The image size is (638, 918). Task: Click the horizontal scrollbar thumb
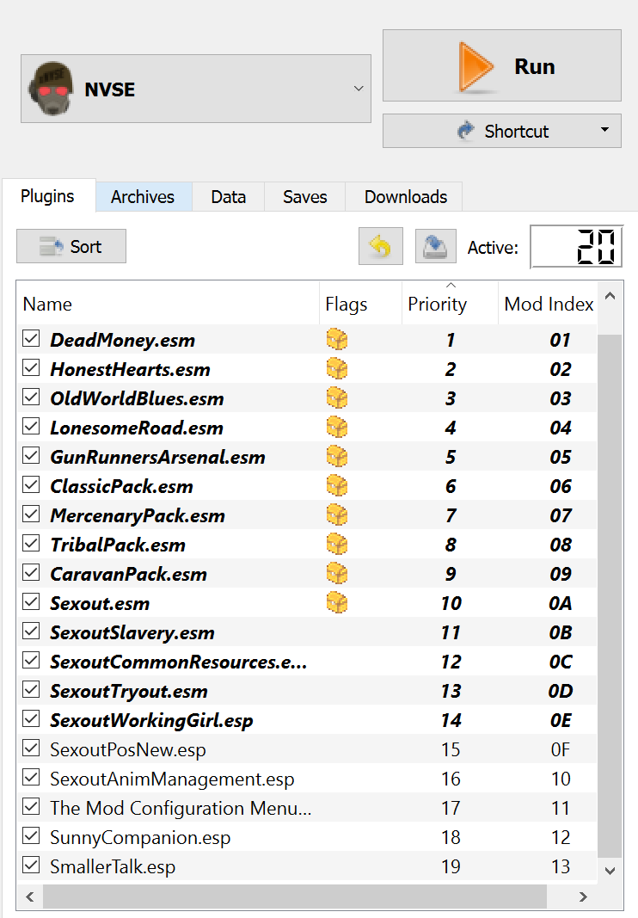294,896
